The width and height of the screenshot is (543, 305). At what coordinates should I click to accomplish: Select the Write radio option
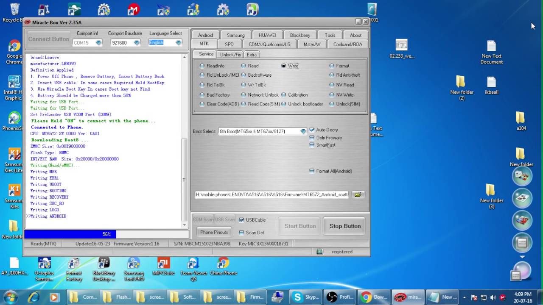290,66
